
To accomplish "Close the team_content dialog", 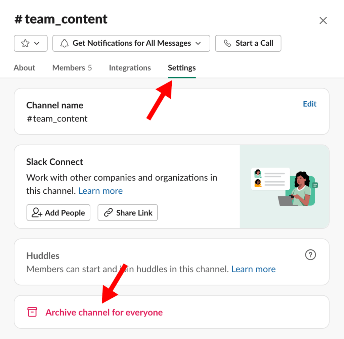I will [x=323, y=20].
